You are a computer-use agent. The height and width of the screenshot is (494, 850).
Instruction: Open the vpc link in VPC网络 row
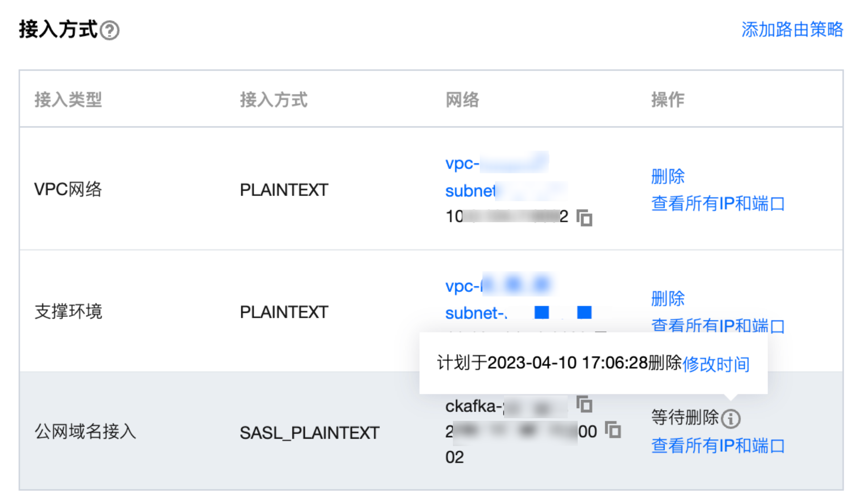[x=462, y=163]
